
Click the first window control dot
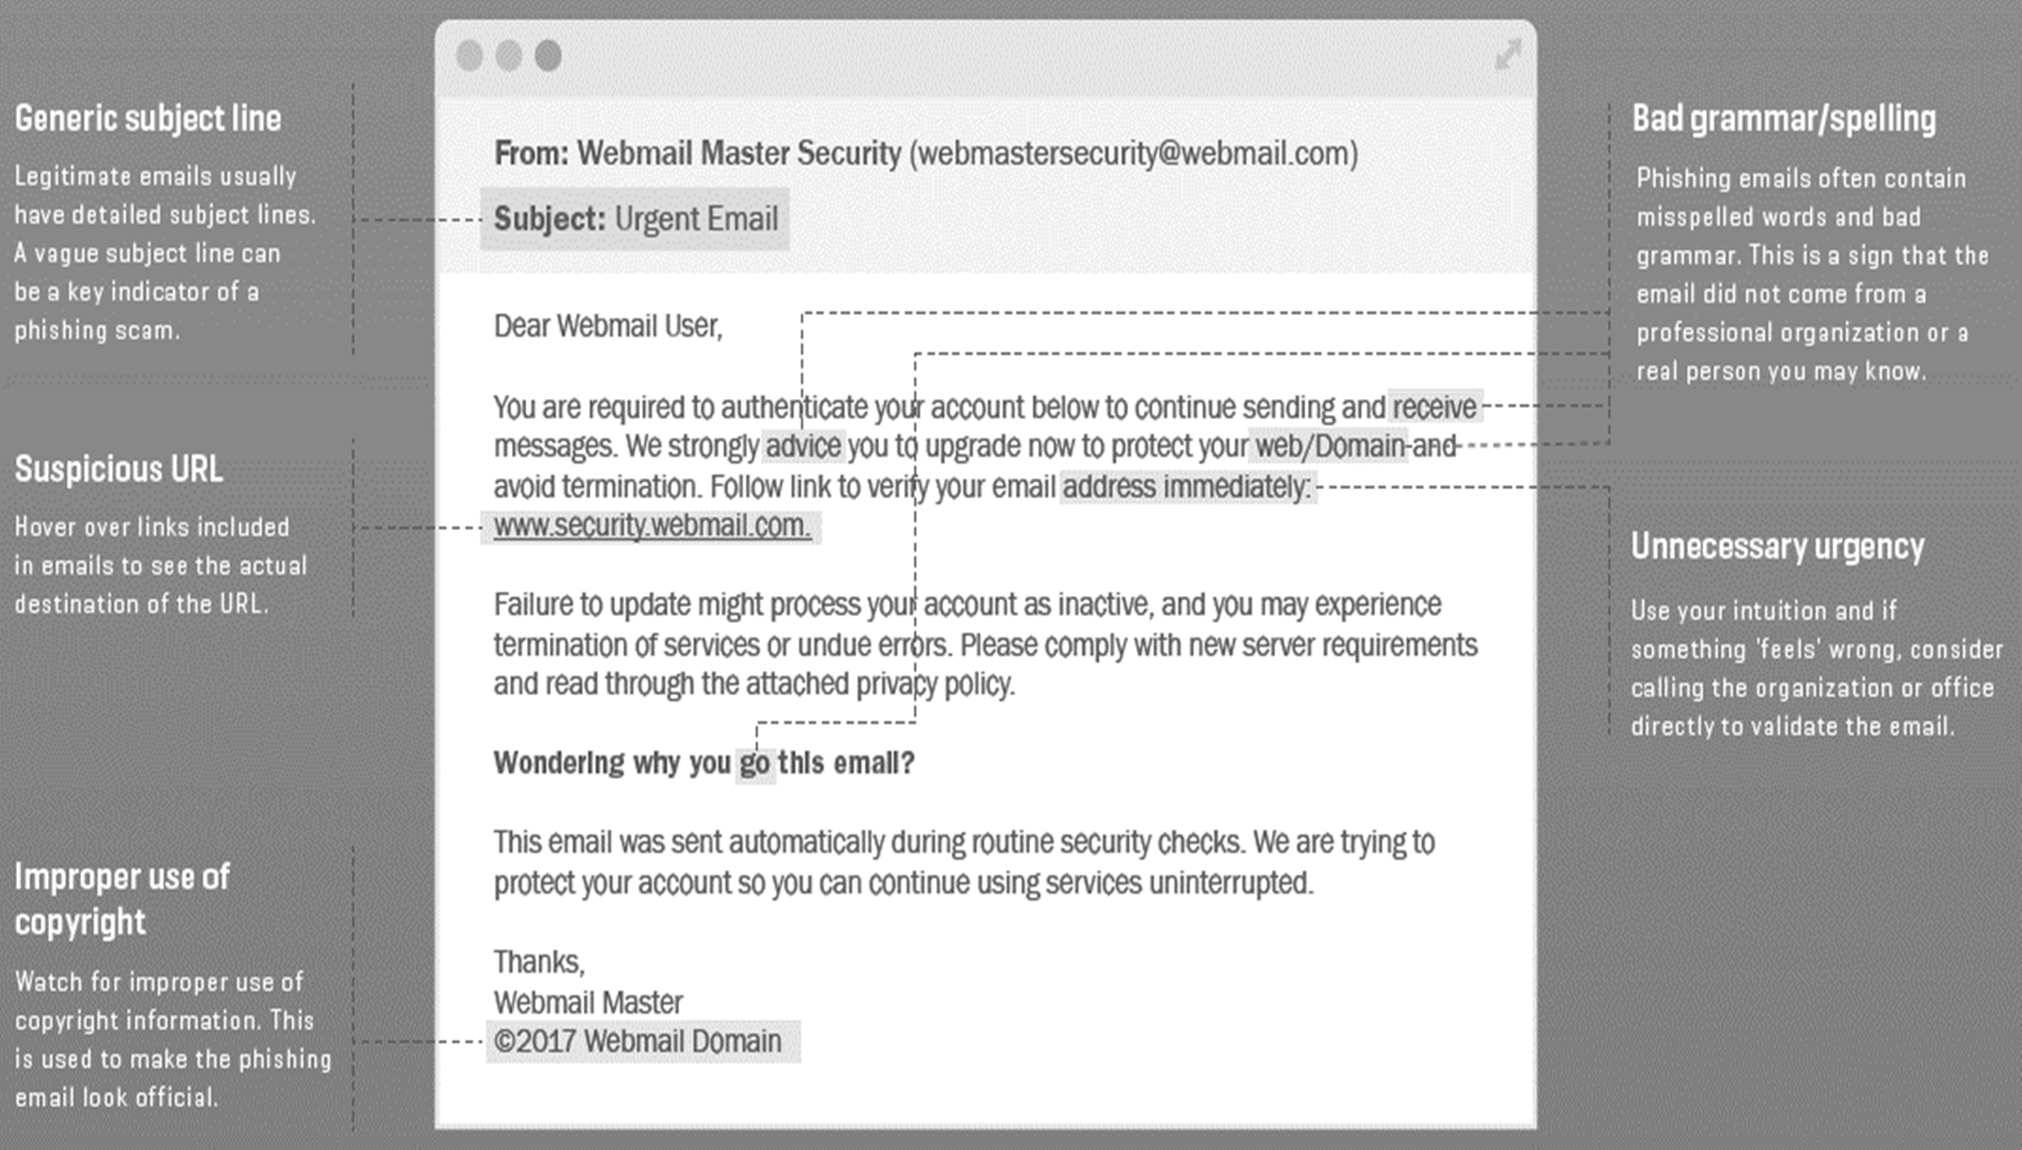[x=469, y=56]
